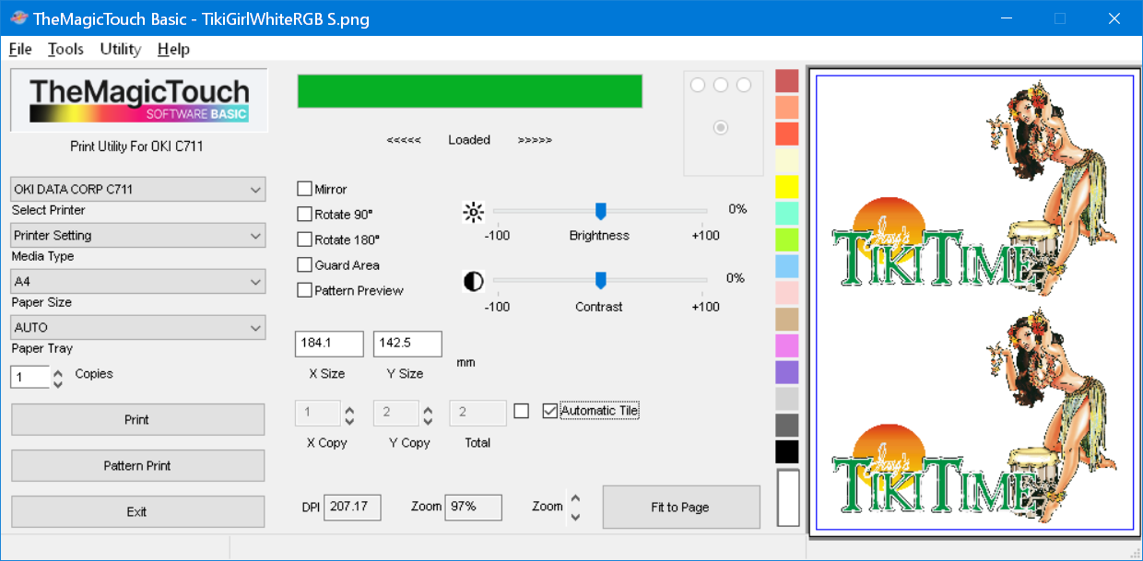
Task: Click the <<<<< previous arrows
Action: point(404,140)
